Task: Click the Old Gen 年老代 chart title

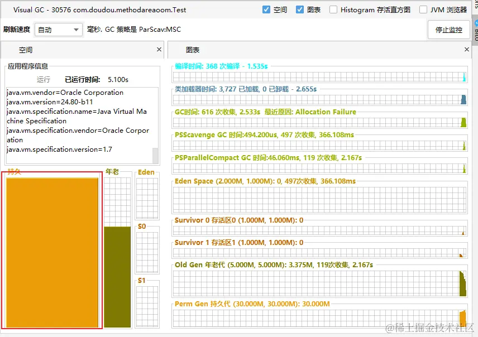Action: coord(274,265)
